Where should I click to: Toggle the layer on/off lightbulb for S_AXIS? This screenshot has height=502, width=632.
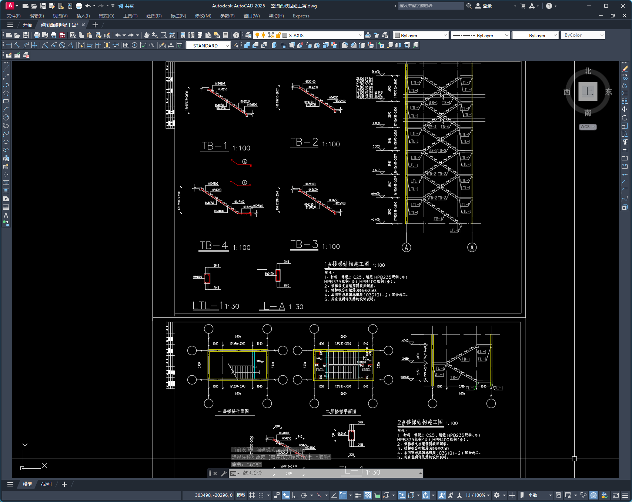(257, 35)
